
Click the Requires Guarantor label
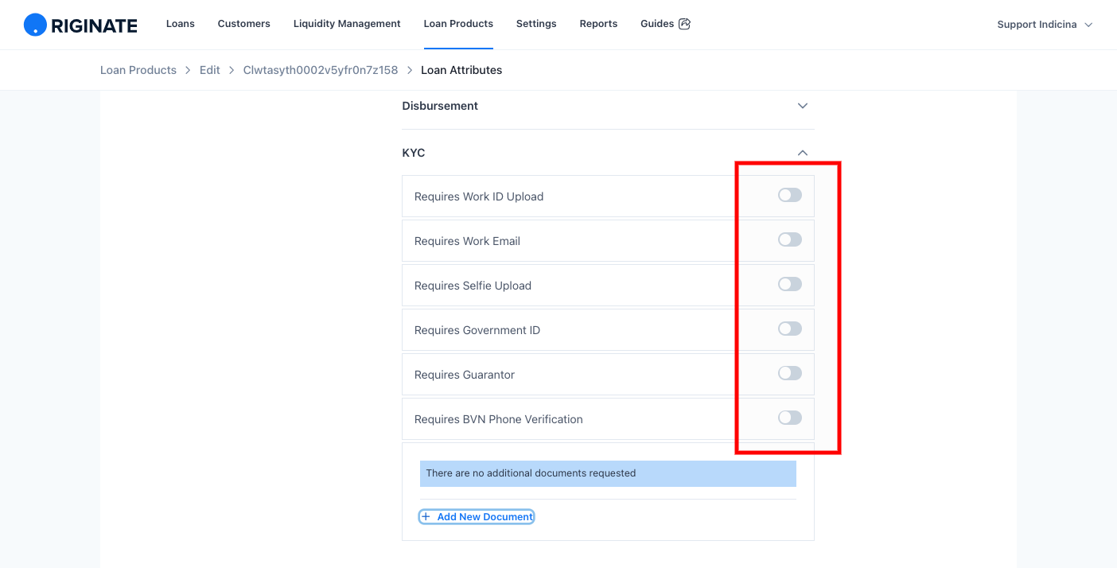(x=465, y=375)
